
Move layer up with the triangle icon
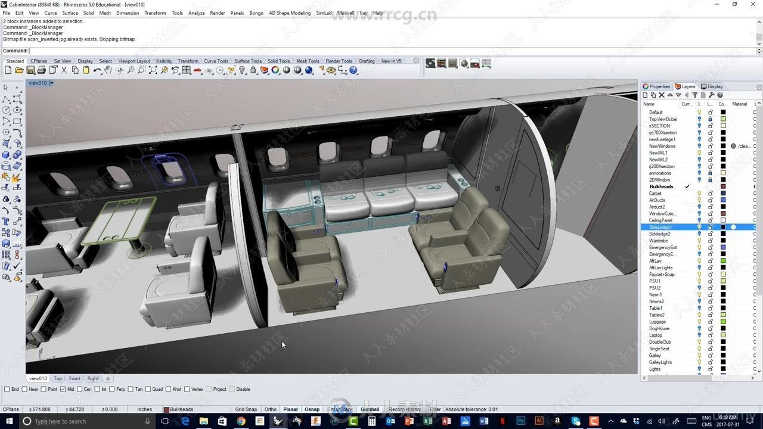point(670,95)
